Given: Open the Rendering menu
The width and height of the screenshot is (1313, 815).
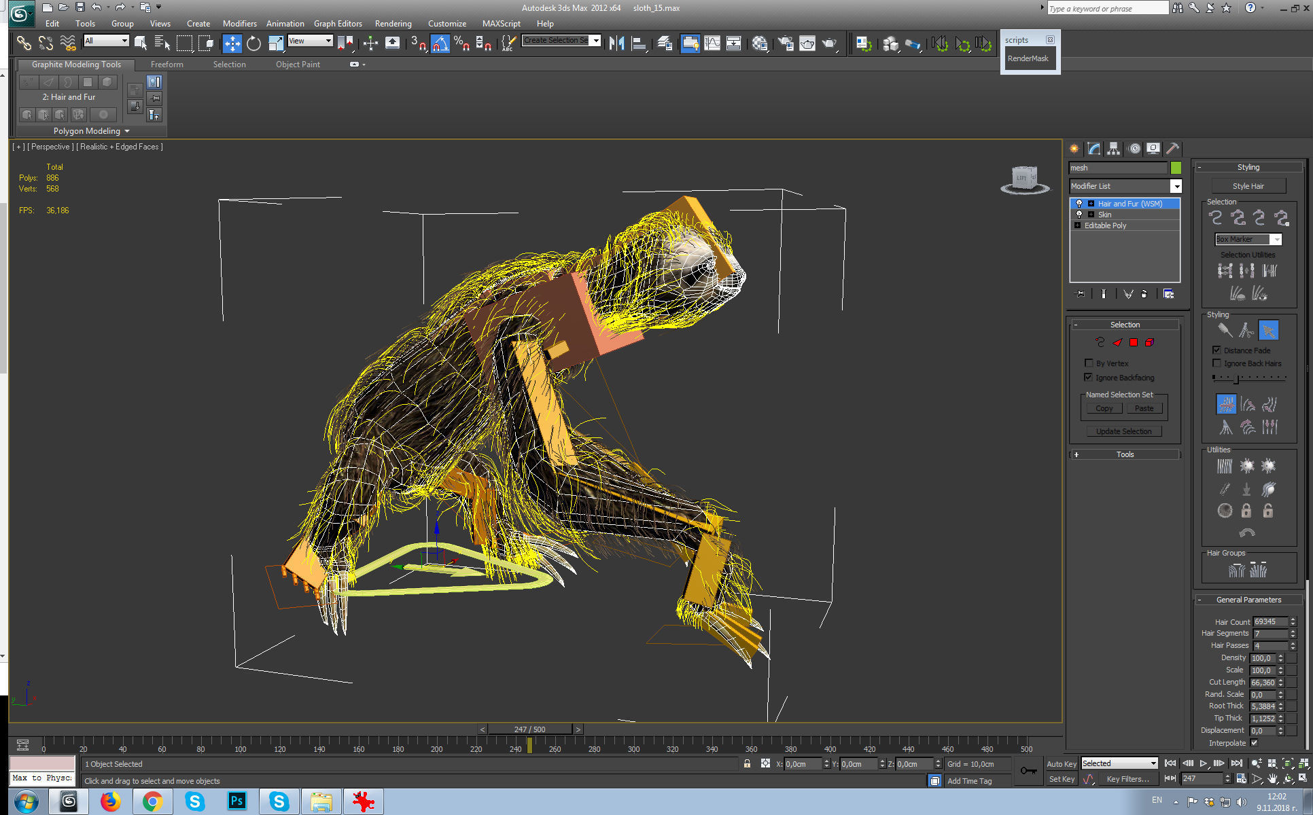Looking at the screenshot, I should [x=393, y=24].
